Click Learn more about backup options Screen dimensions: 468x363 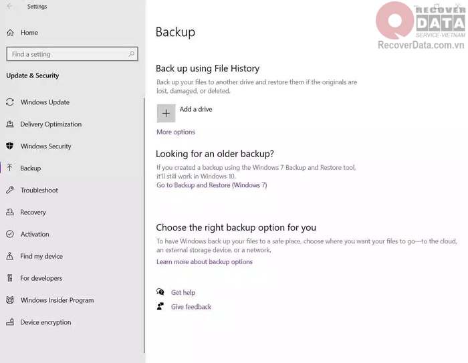205,262
